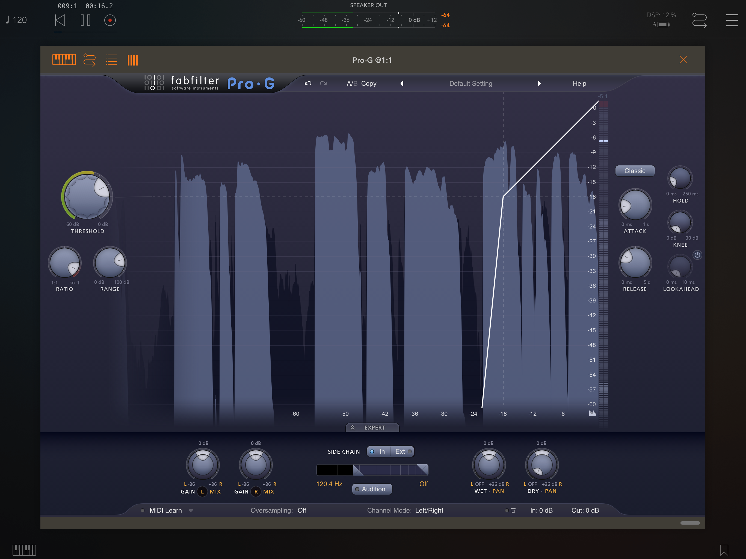Viewport: 746px width, 559px height.
Task: Open MIDI Learn dropdown arrow
Action: point(191,510)
